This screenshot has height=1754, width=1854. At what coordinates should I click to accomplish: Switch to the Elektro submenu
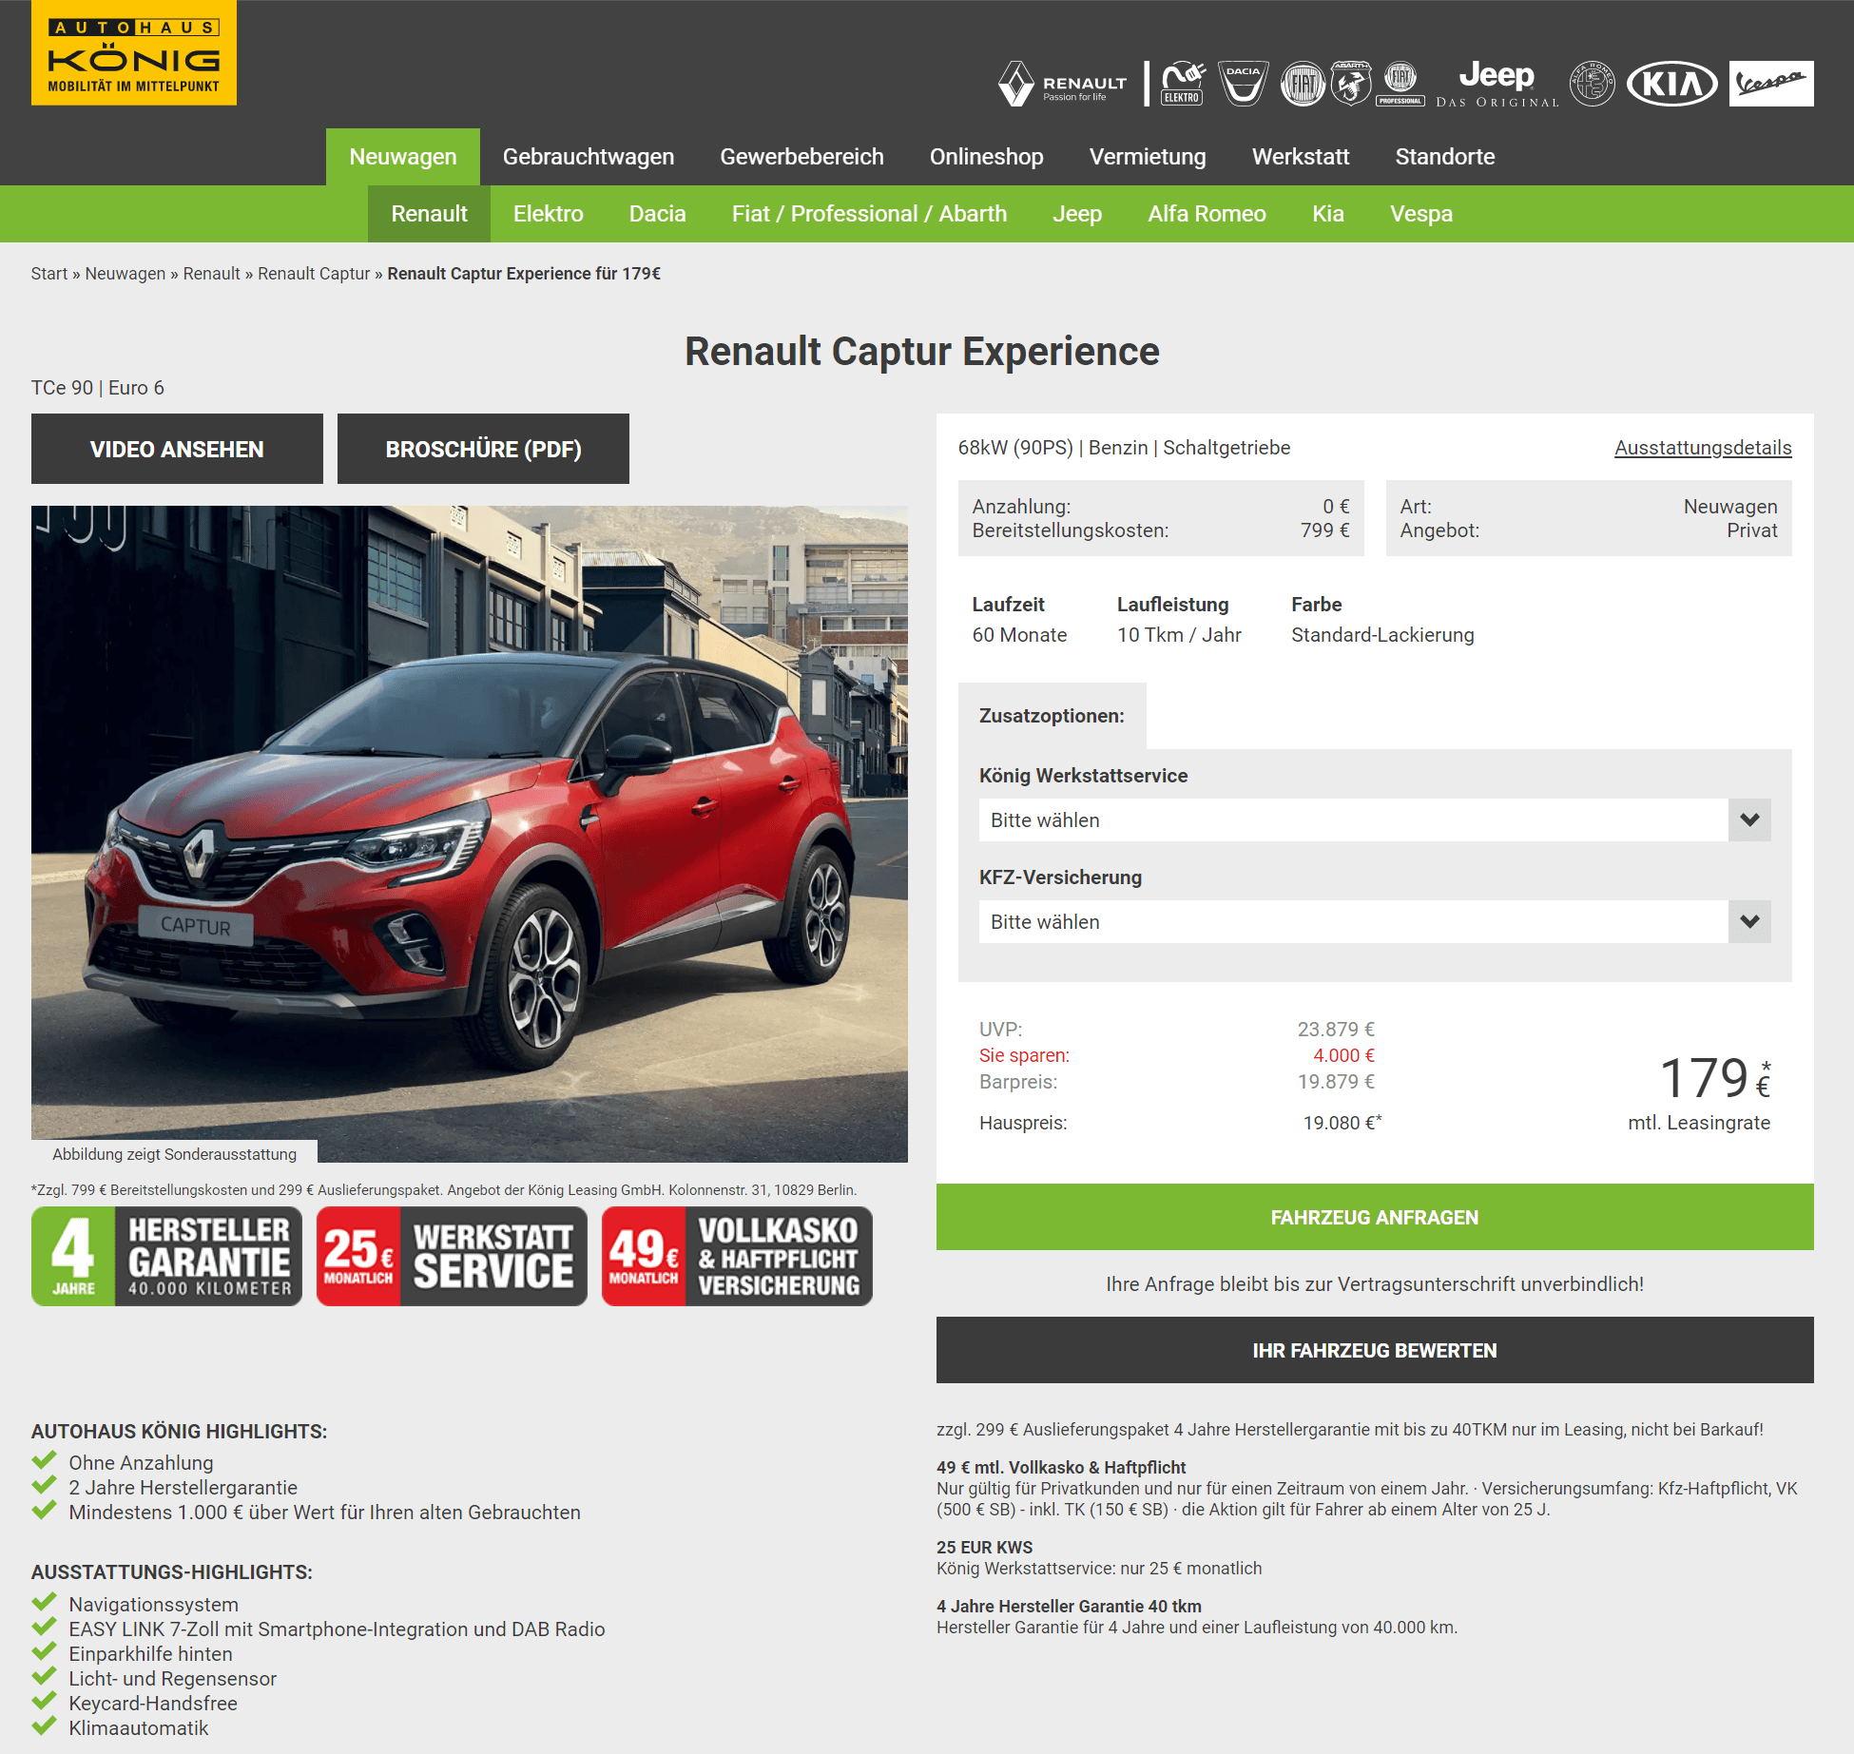549,214
